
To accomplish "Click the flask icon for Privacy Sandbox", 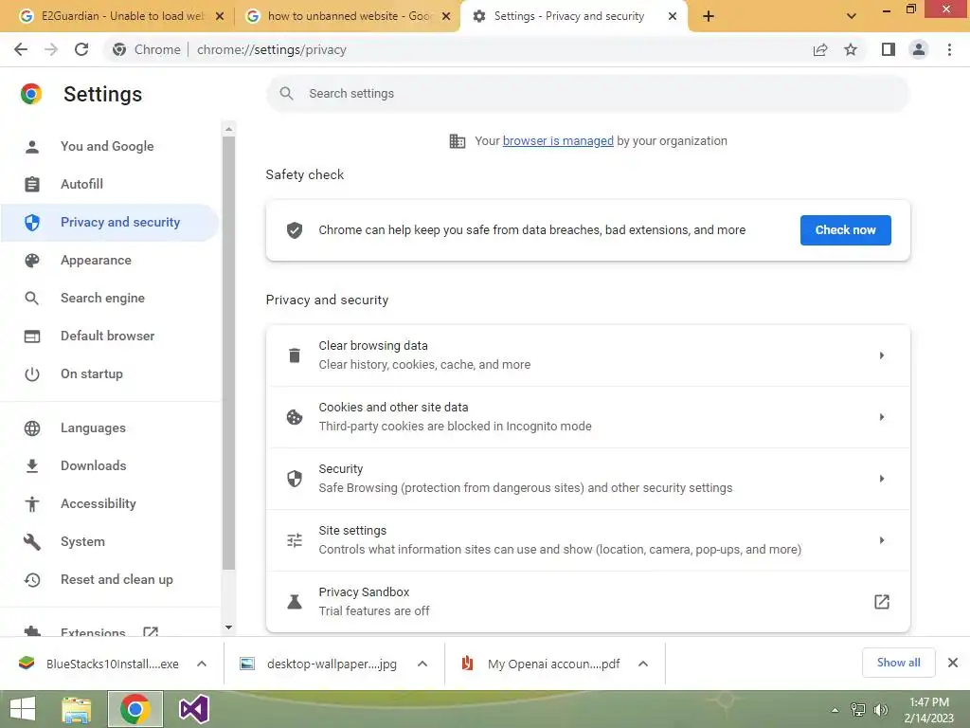I will click(295, 602).
